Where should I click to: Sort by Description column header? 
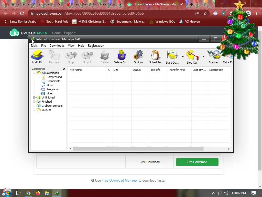pyautogui.click(x=219, y=70)
